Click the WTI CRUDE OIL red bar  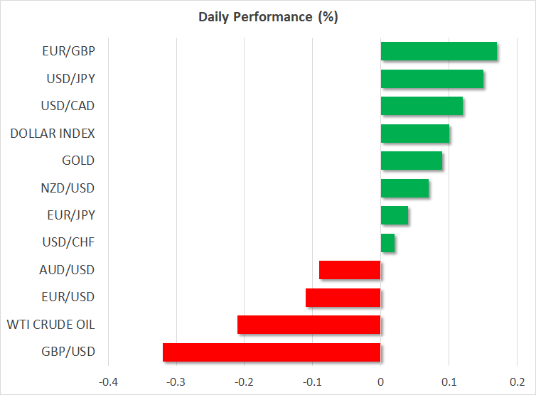309,325
